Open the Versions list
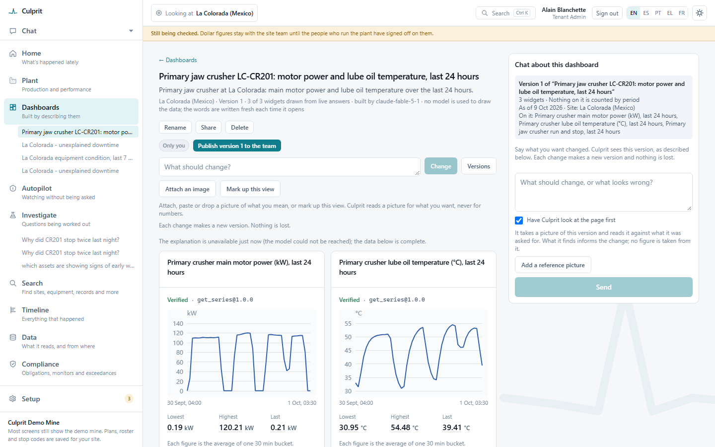Image resolution: width=715 pixels, height=447 pixels. [x=479, y=166]
